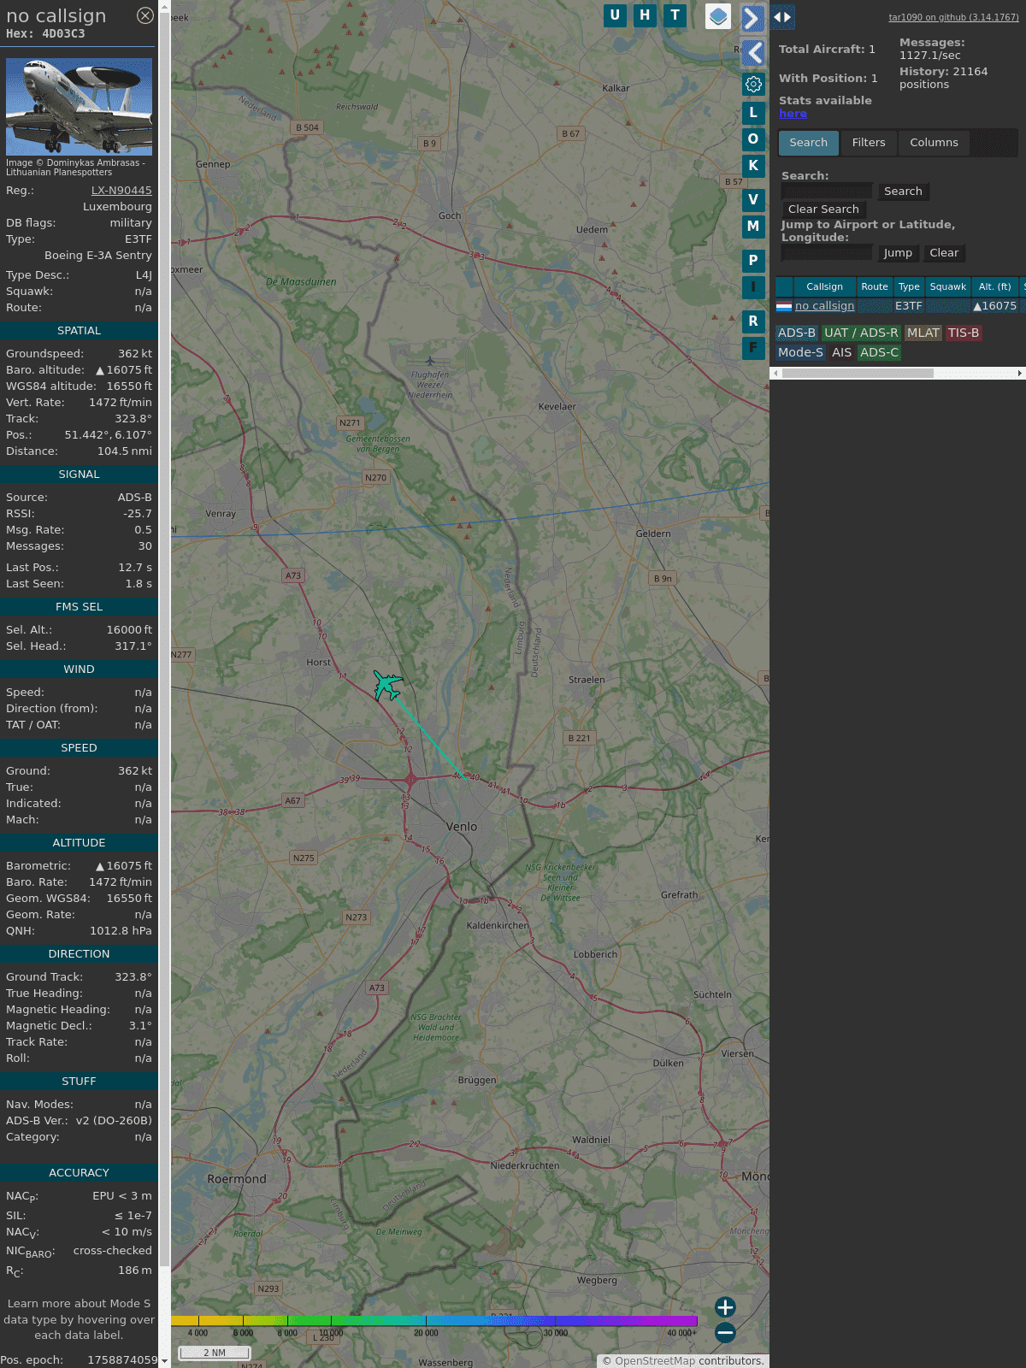
Task: Click the zoom in plus button
Action: click(725, 1307)
